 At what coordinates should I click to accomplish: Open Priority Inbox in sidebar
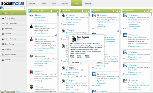(13, 18)
